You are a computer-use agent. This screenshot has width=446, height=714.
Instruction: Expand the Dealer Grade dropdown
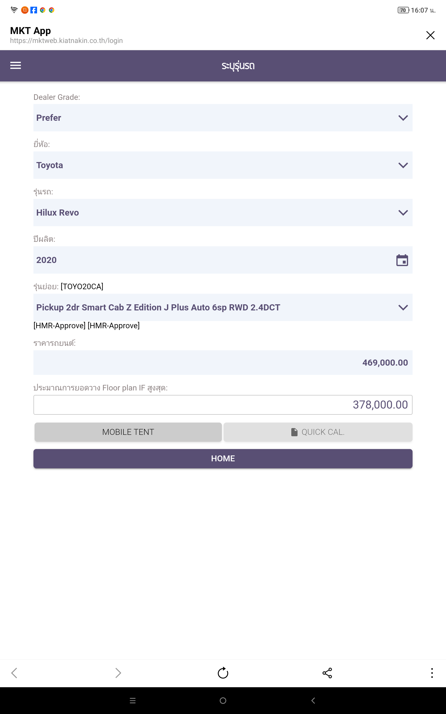pos(223,118)
